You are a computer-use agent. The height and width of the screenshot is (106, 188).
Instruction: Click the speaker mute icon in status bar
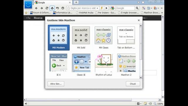[x=150, y=104]
